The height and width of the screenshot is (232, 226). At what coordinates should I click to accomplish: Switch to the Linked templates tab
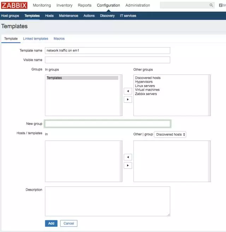pyautogui.click(x=36, y=38)
